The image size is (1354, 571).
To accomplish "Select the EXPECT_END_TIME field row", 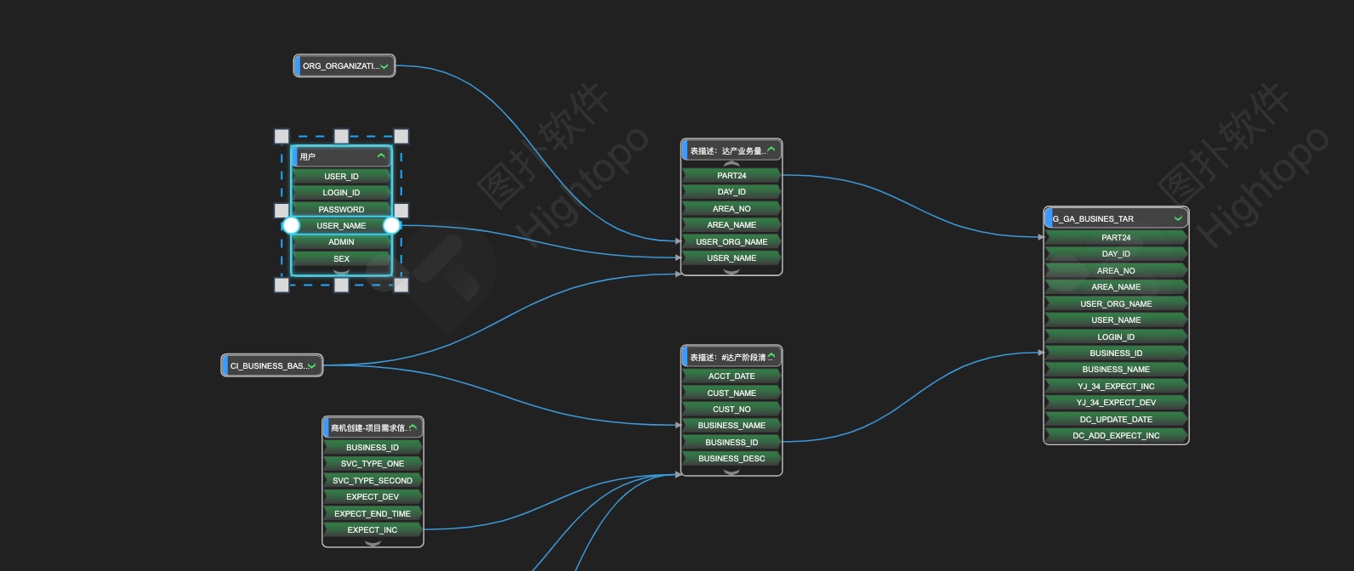I will click(373, 513).
